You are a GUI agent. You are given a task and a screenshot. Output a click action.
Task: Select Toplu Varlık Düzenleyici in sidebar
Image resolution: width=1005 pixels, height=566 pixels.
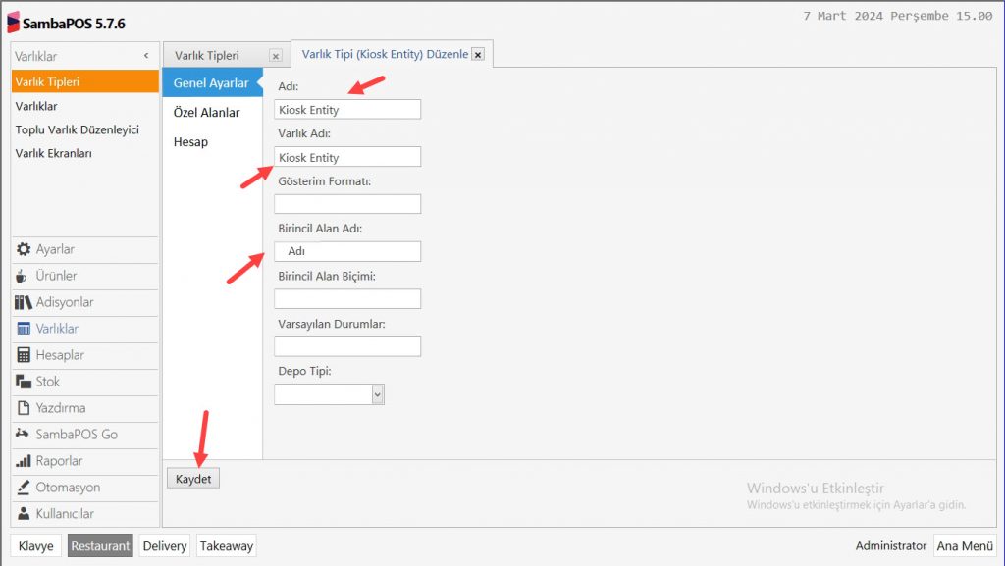(78, 129)
